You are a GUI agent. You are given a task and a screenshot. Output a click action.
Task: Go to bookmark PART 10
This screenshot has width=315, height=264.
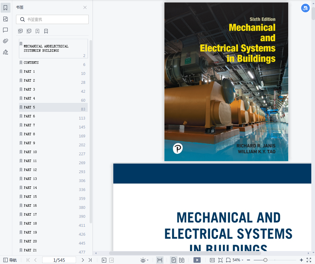pyautogui.click(x=54, y=152)
